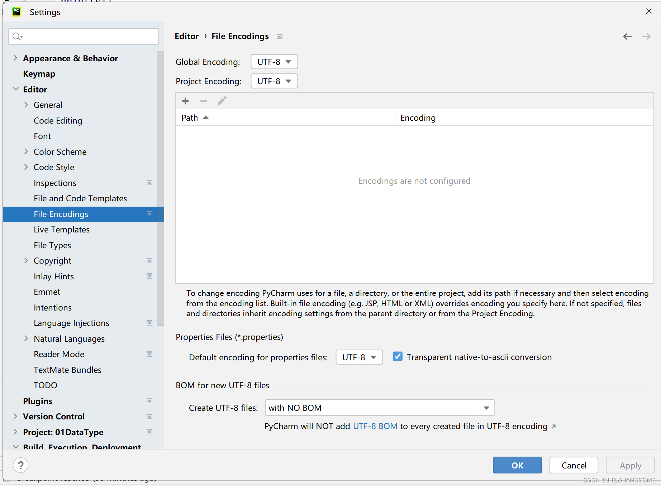661x486 pixels.
Task: Open TextMate Bundles page
Action: tap(67, 370)
